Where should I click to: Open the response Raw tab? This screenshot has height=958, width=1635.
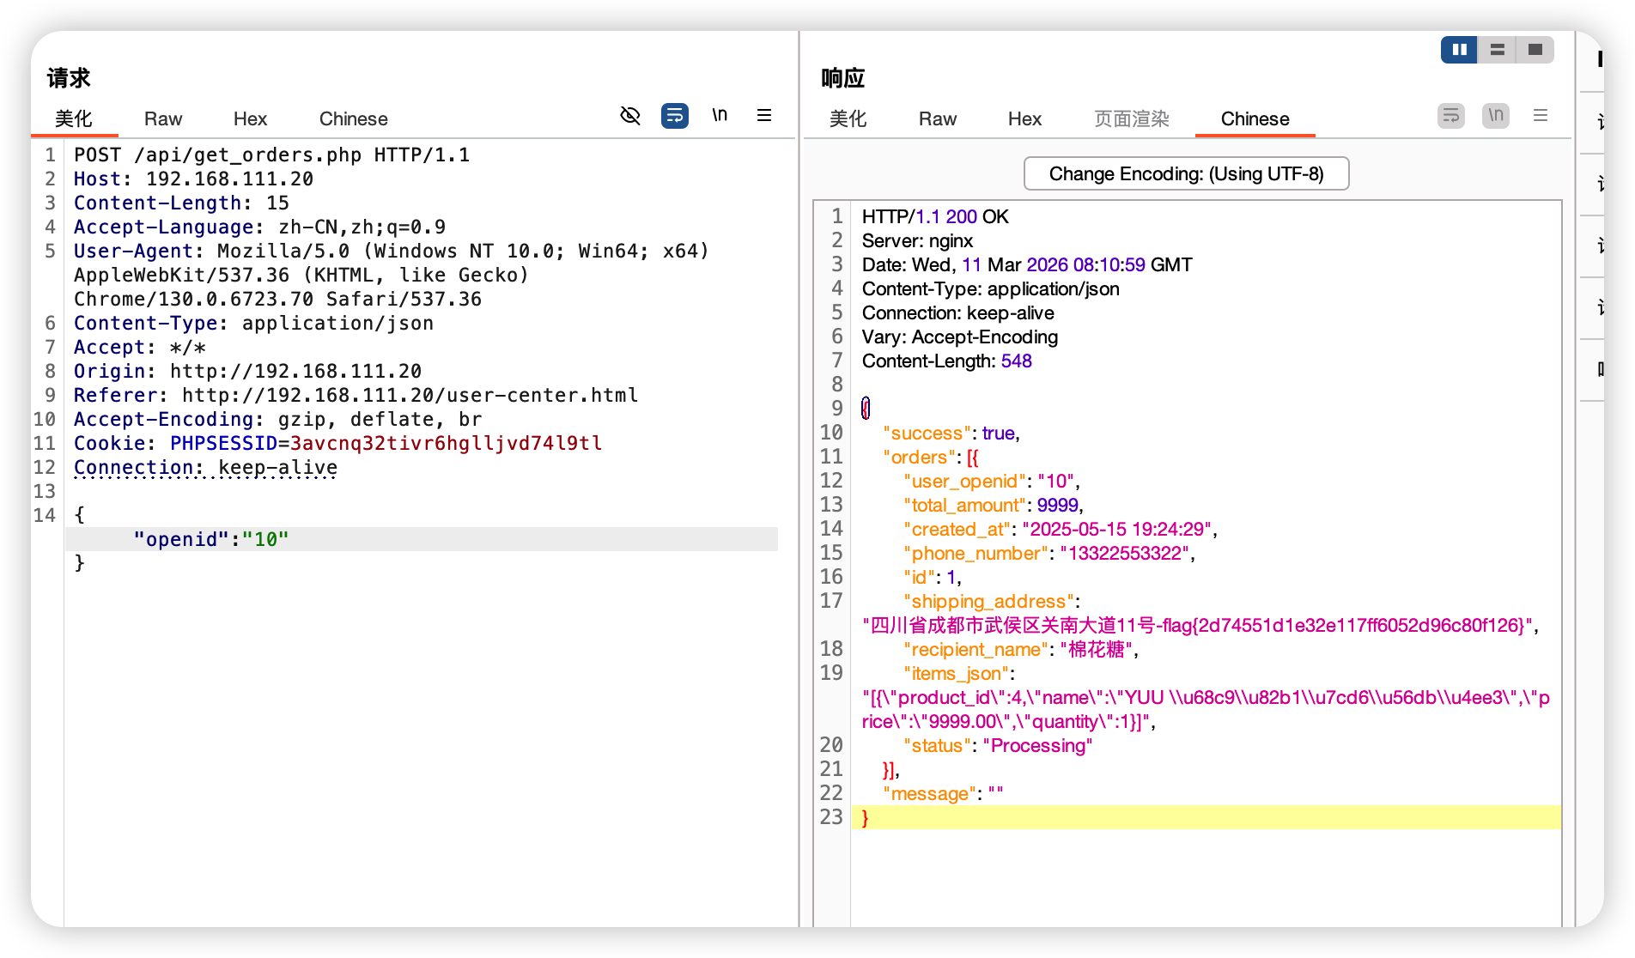coord(937,119)
